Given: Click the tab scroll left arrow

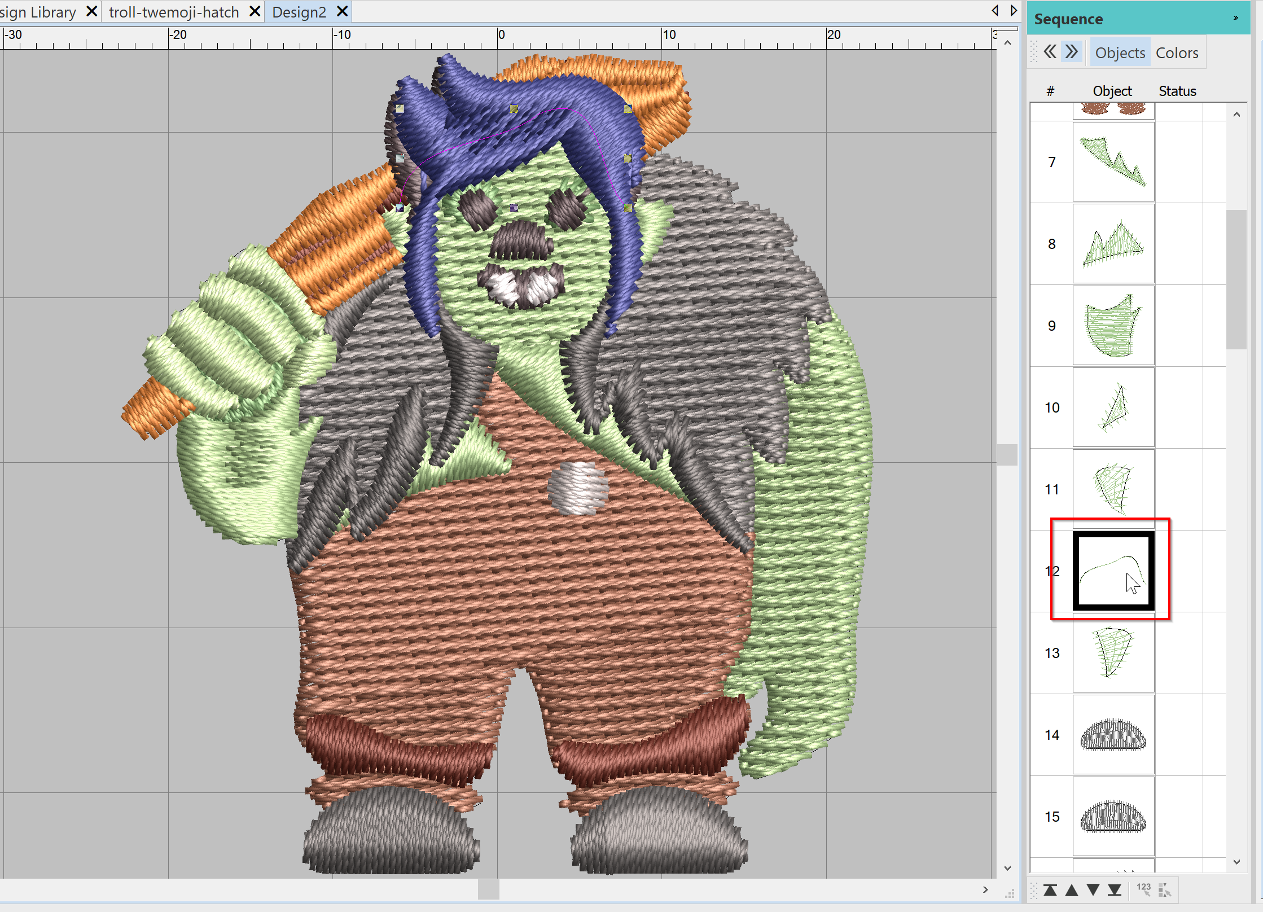Looking at the screenshot, I should coord(995,10).
